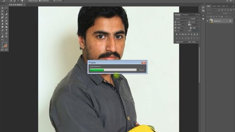This screenshot has height=132, width=235.
Task: Select the Rectangular Marquee tool
Action: [6, 8]
